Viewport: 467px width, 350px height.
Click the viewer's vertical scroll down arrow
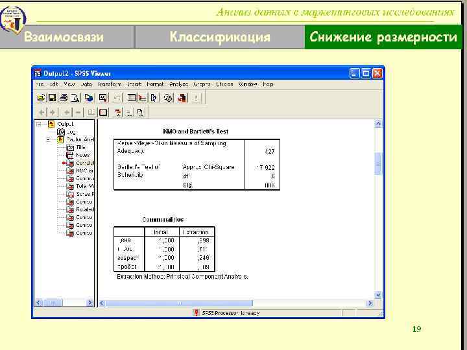(378, 295)
